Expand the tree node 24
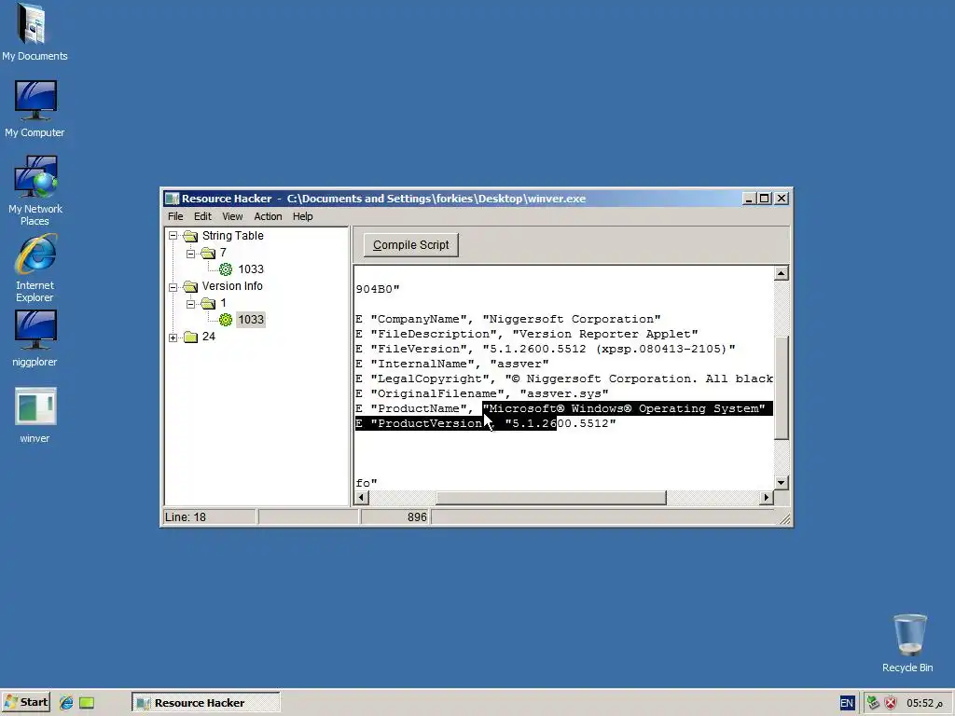 point(173,337)
